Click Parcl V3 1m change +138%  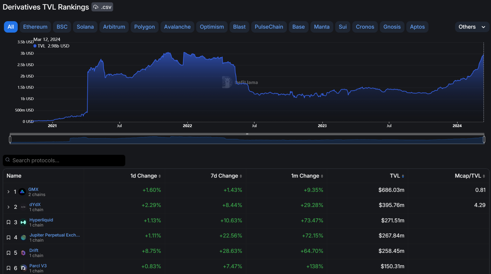[x=315, y=266]
